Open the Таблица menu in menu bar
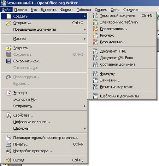Viewport: 159px width, 166px height. [84, 10]
